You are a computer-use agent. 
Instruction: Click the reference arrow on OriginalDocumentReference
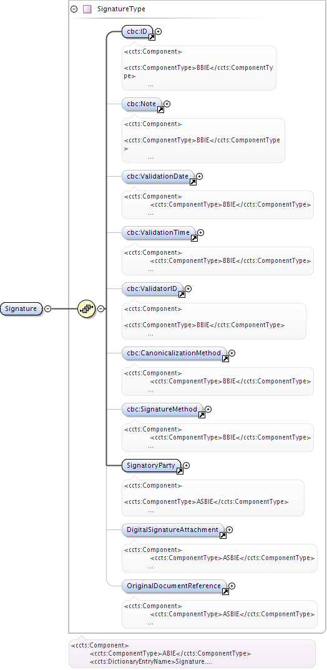coord(225,592)
